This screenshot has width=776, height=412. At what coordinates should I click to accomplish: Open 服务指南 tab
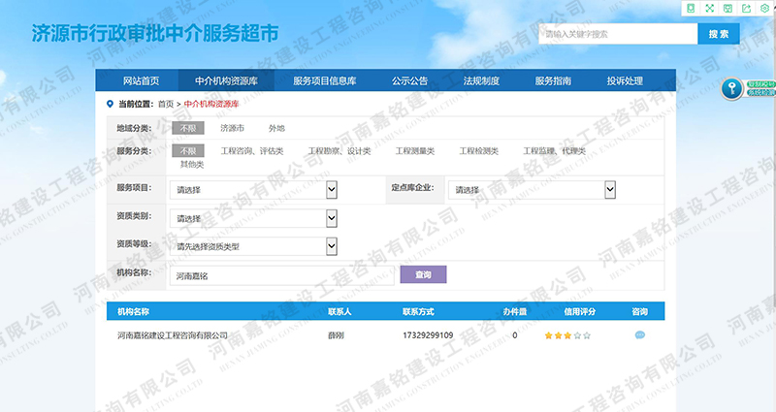coord(553,80)
